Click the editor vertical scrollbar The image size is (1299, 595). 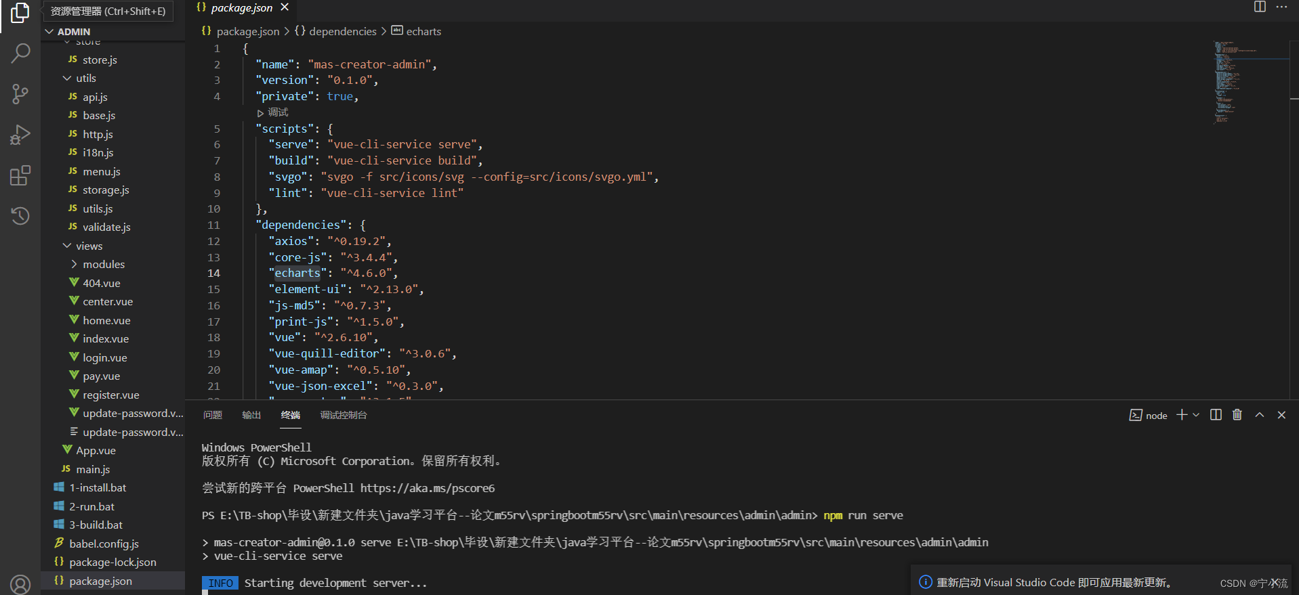click(x=1294, y=220)
